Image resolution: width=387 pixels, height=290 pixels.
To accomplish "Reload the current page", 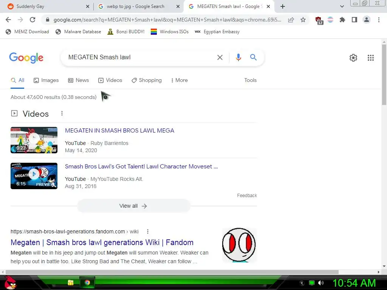I will pos(33,20).
